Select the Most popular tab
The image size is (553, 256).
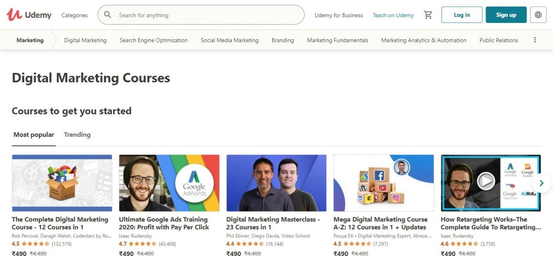click(34, 134)
